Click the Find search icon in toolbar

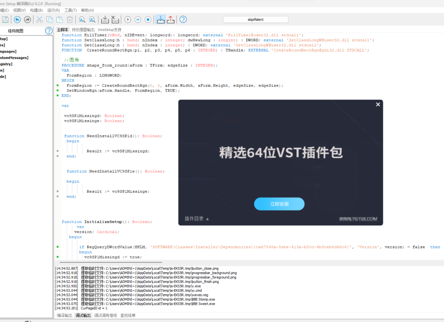(x=82, y=20)
